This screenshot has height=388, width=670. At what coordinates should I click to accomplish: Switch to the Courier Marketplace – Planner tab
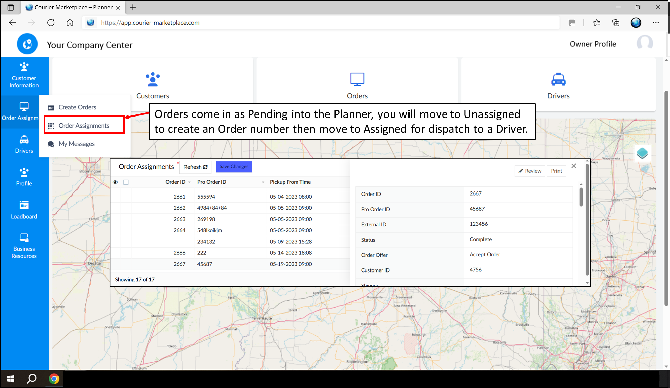[x=74, y=7]
